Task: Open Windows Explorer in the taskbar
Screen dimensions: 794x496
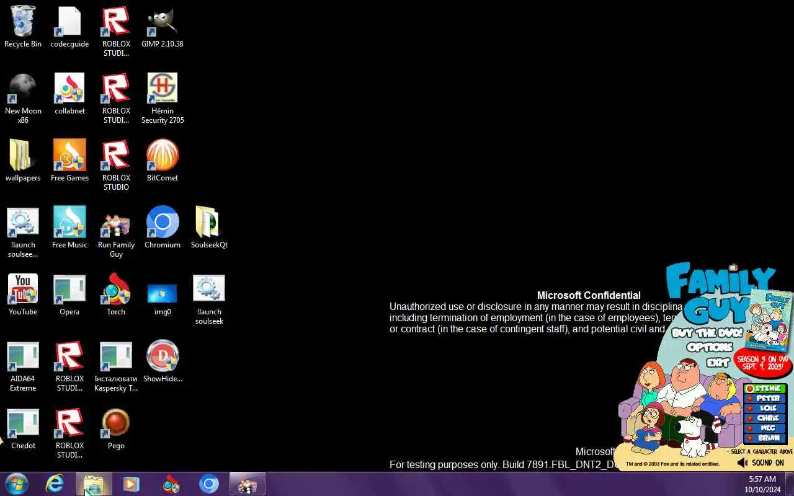Action: (94, 484)
